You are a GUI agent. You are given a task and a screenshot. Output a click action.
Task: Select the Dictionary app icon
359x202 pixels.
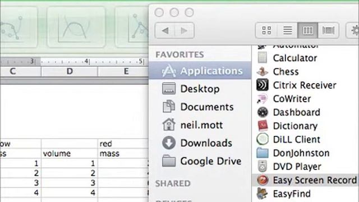[263, 126]
